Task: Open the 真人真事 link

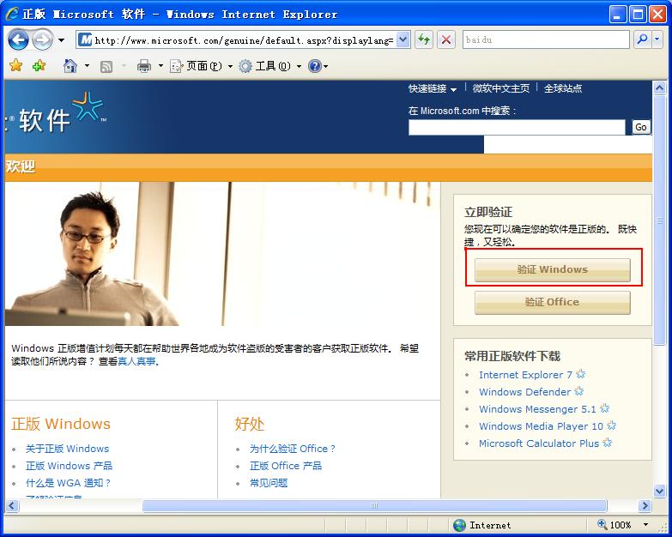Action: (136, 361)
